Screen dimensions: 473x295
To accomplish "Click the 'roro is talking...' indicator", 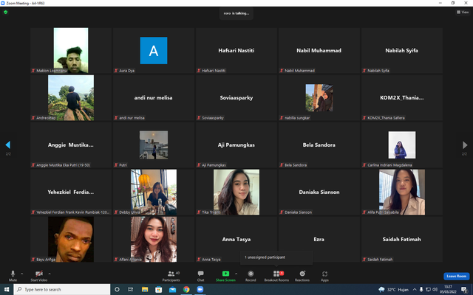I will [236, 13].
